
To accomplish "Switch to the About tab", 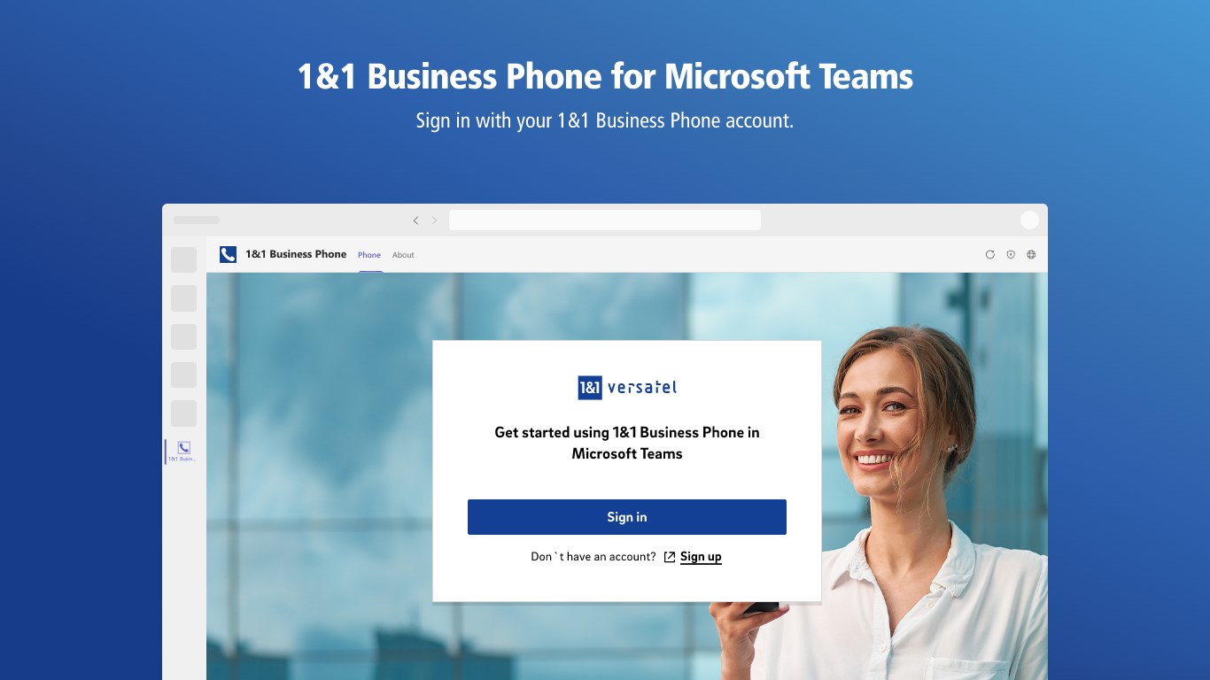I will pyautogui.click(x=403, y=255).
